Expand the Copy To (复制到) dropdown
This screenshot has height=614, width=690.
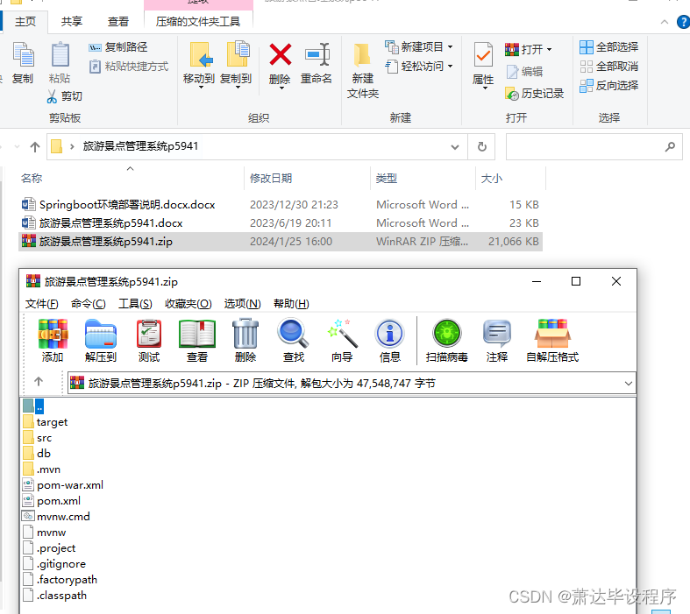coord(238,88)
